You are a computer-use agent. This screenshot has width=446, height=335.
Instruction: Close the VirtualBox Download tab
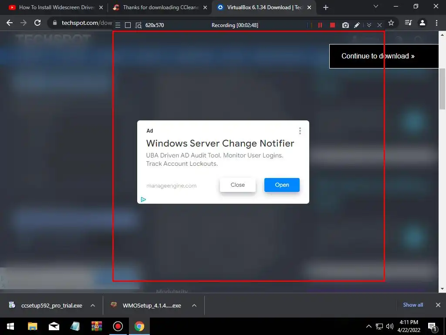(x=309, y=8)
